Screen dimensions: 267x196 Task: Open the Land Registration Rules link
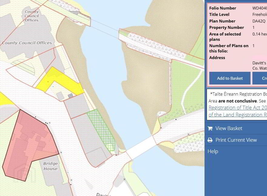coord(238,115)
